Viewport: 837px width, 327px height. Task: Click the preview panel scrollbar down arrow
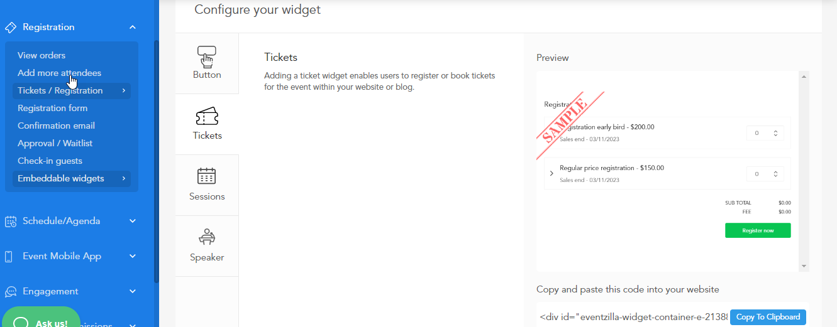[x=804, y=266]
